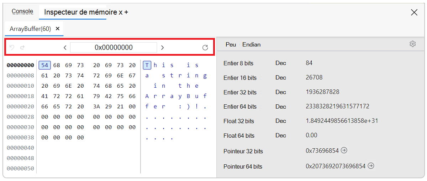Image resolution: width=427 pixels, height=181 pixels.
Task: Select the ArrayBuffer(60) tab
Action: 30,29
